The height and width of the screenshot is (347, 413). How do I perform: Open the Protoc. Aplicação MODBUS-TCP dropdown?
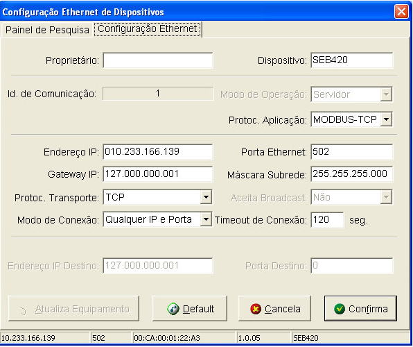coord(386,119)
